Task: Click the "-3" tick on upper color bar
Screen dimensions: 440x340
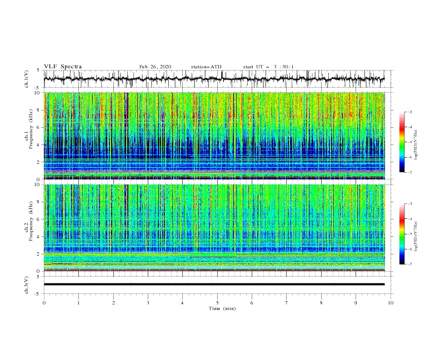Action: (x=409, y=112)
